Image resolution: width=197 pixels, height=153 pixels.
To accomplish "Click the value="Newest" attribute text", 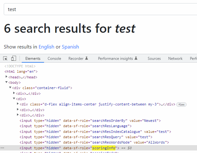I will 144,121.
